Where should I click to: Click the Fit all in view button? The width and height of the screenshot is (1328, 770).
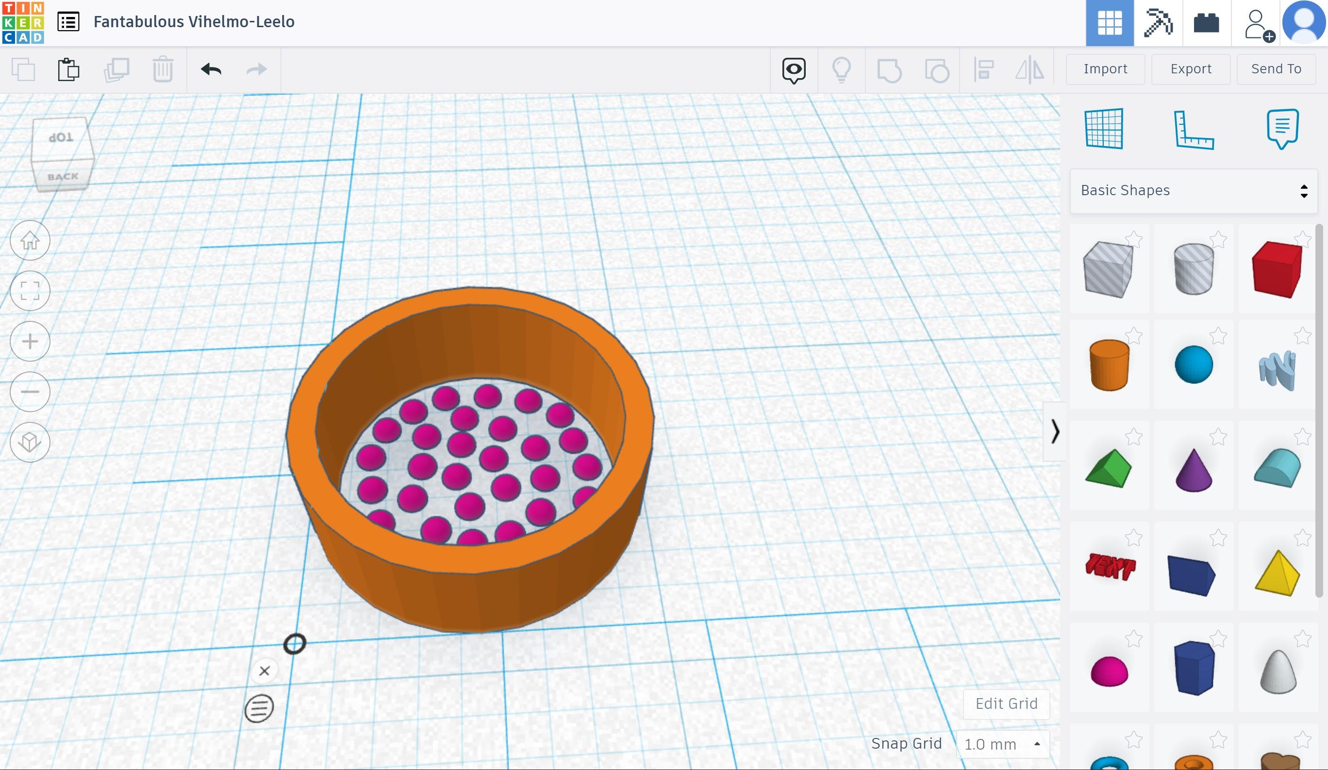[x=30, y=291]
